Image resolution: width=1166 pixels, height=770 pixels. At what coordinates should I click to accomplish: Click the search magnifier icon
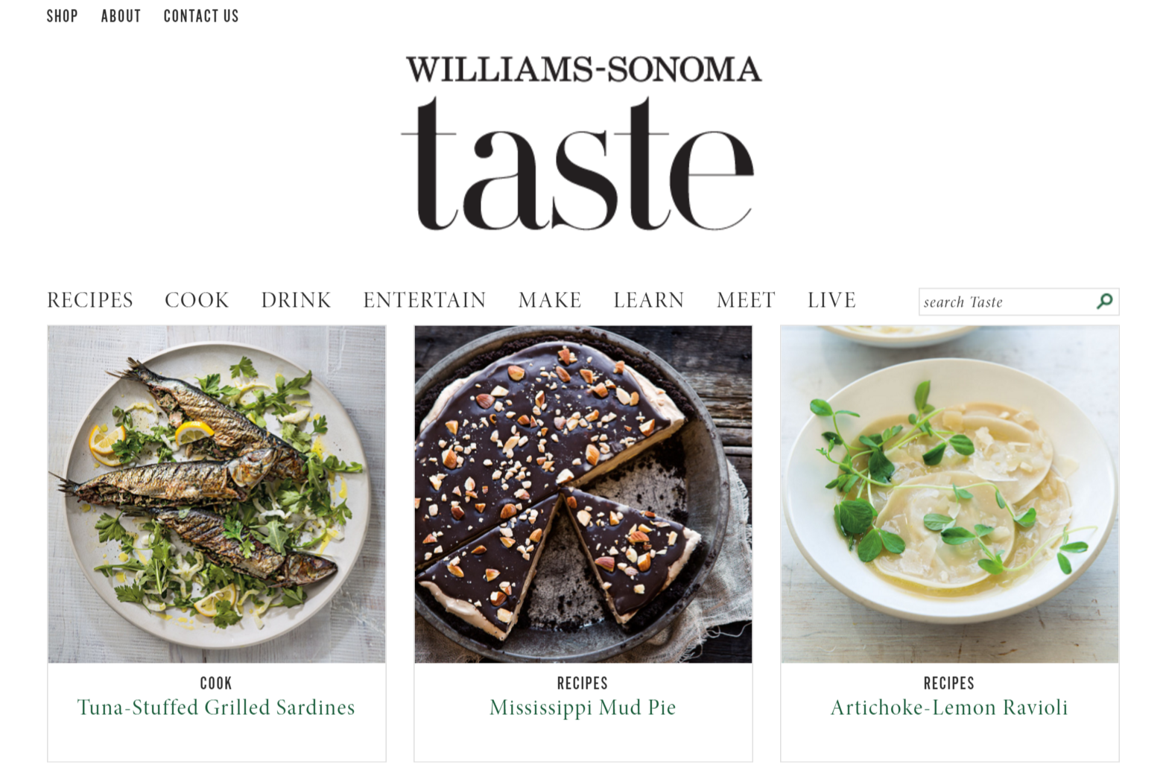(1105, 301)
